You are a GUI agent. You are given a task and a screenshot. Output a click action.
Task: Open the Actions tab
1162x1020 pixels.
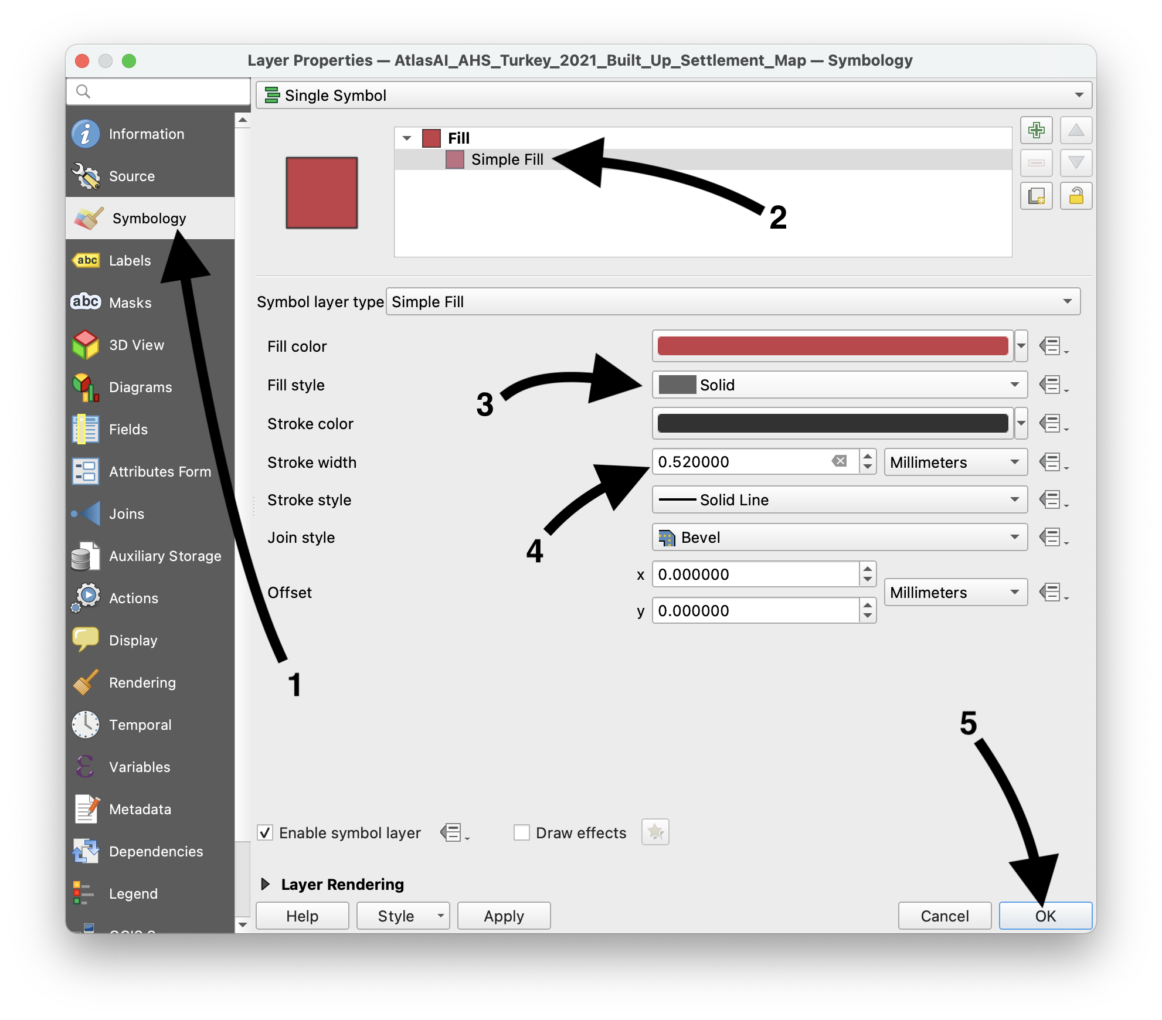pos(150,598)
